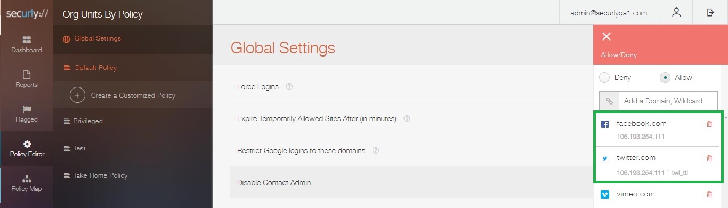The image size is (728, 208).
Task: Click Force Logins help icon
Action: [x=289, y=86]
